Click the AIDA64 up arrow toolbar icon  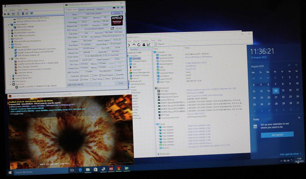pos(134,45)
